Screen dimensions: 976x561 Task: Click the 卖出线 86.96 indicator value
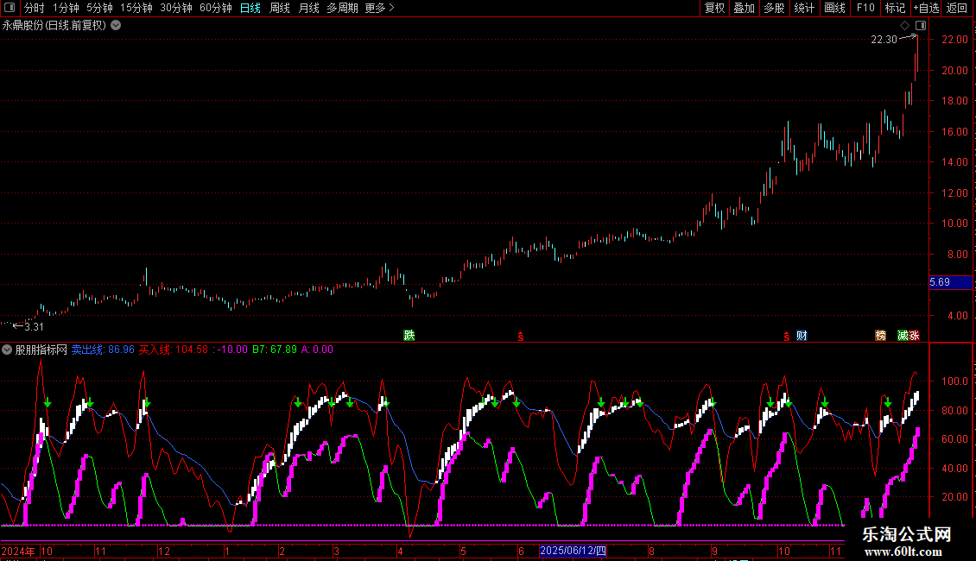(103, 350)
